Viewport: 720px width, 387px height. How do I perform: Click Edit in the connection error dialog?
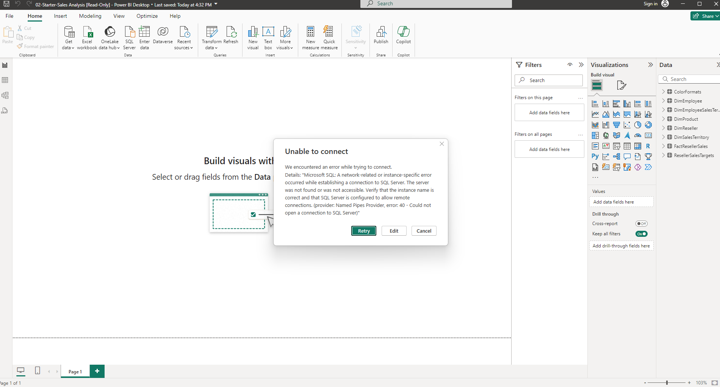click(x=394, y=231)
